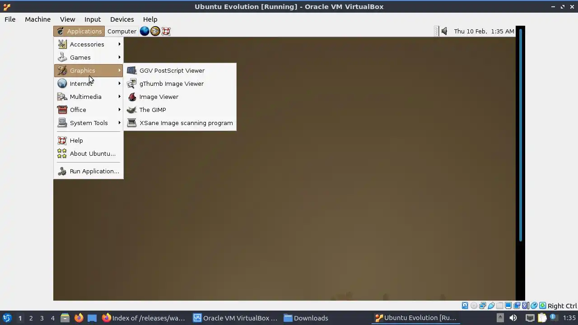Open the VirtualBox View menu
This screenshot has height=325, width=578.
(x=67, y=19)
